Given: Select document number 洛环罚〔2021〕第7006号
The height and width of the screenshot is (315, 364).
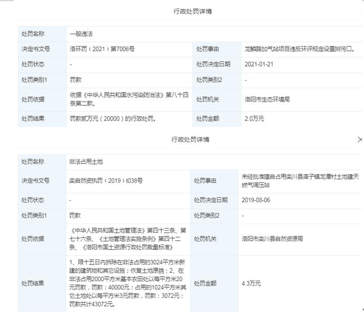Looking at the screenshot, I should [102, 49].
